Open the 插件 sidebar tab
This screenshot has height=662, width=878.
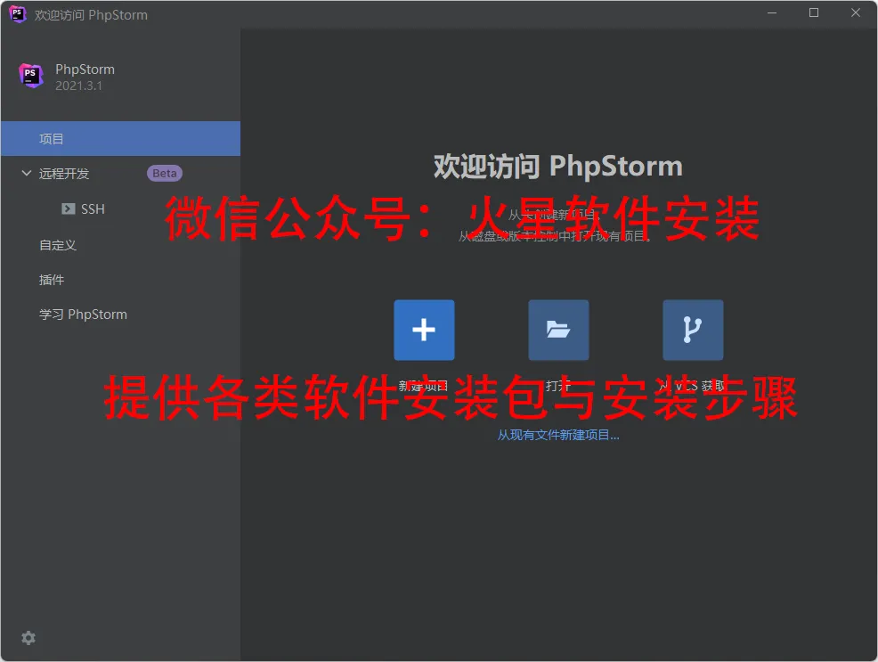click(52, 280)
